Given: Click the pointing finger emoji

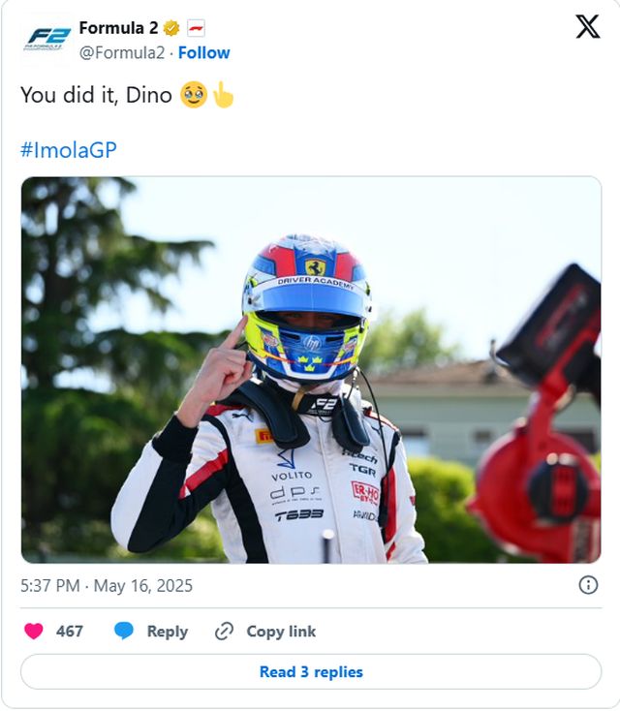Looking at the screenshot, I should 223,95.
